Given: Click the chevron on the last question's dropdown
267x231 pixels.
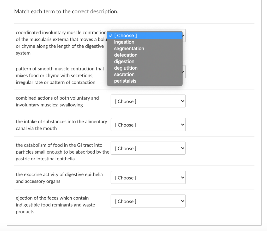Looking at the screenshot, I should pyautogui.click(x=182, y=201).
